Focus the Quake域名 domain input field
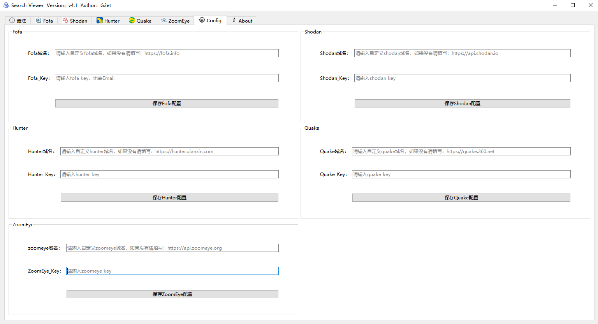 (x=461, y=151)
